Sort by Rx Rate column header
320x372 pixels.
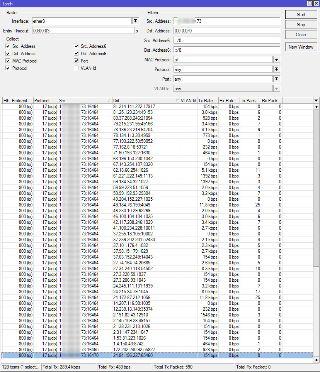click(x=229, y=101)
